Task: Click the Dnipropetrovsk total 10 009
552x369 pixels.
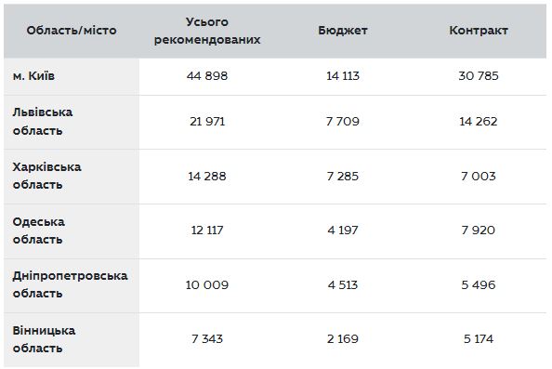Action: pos(207,284)
